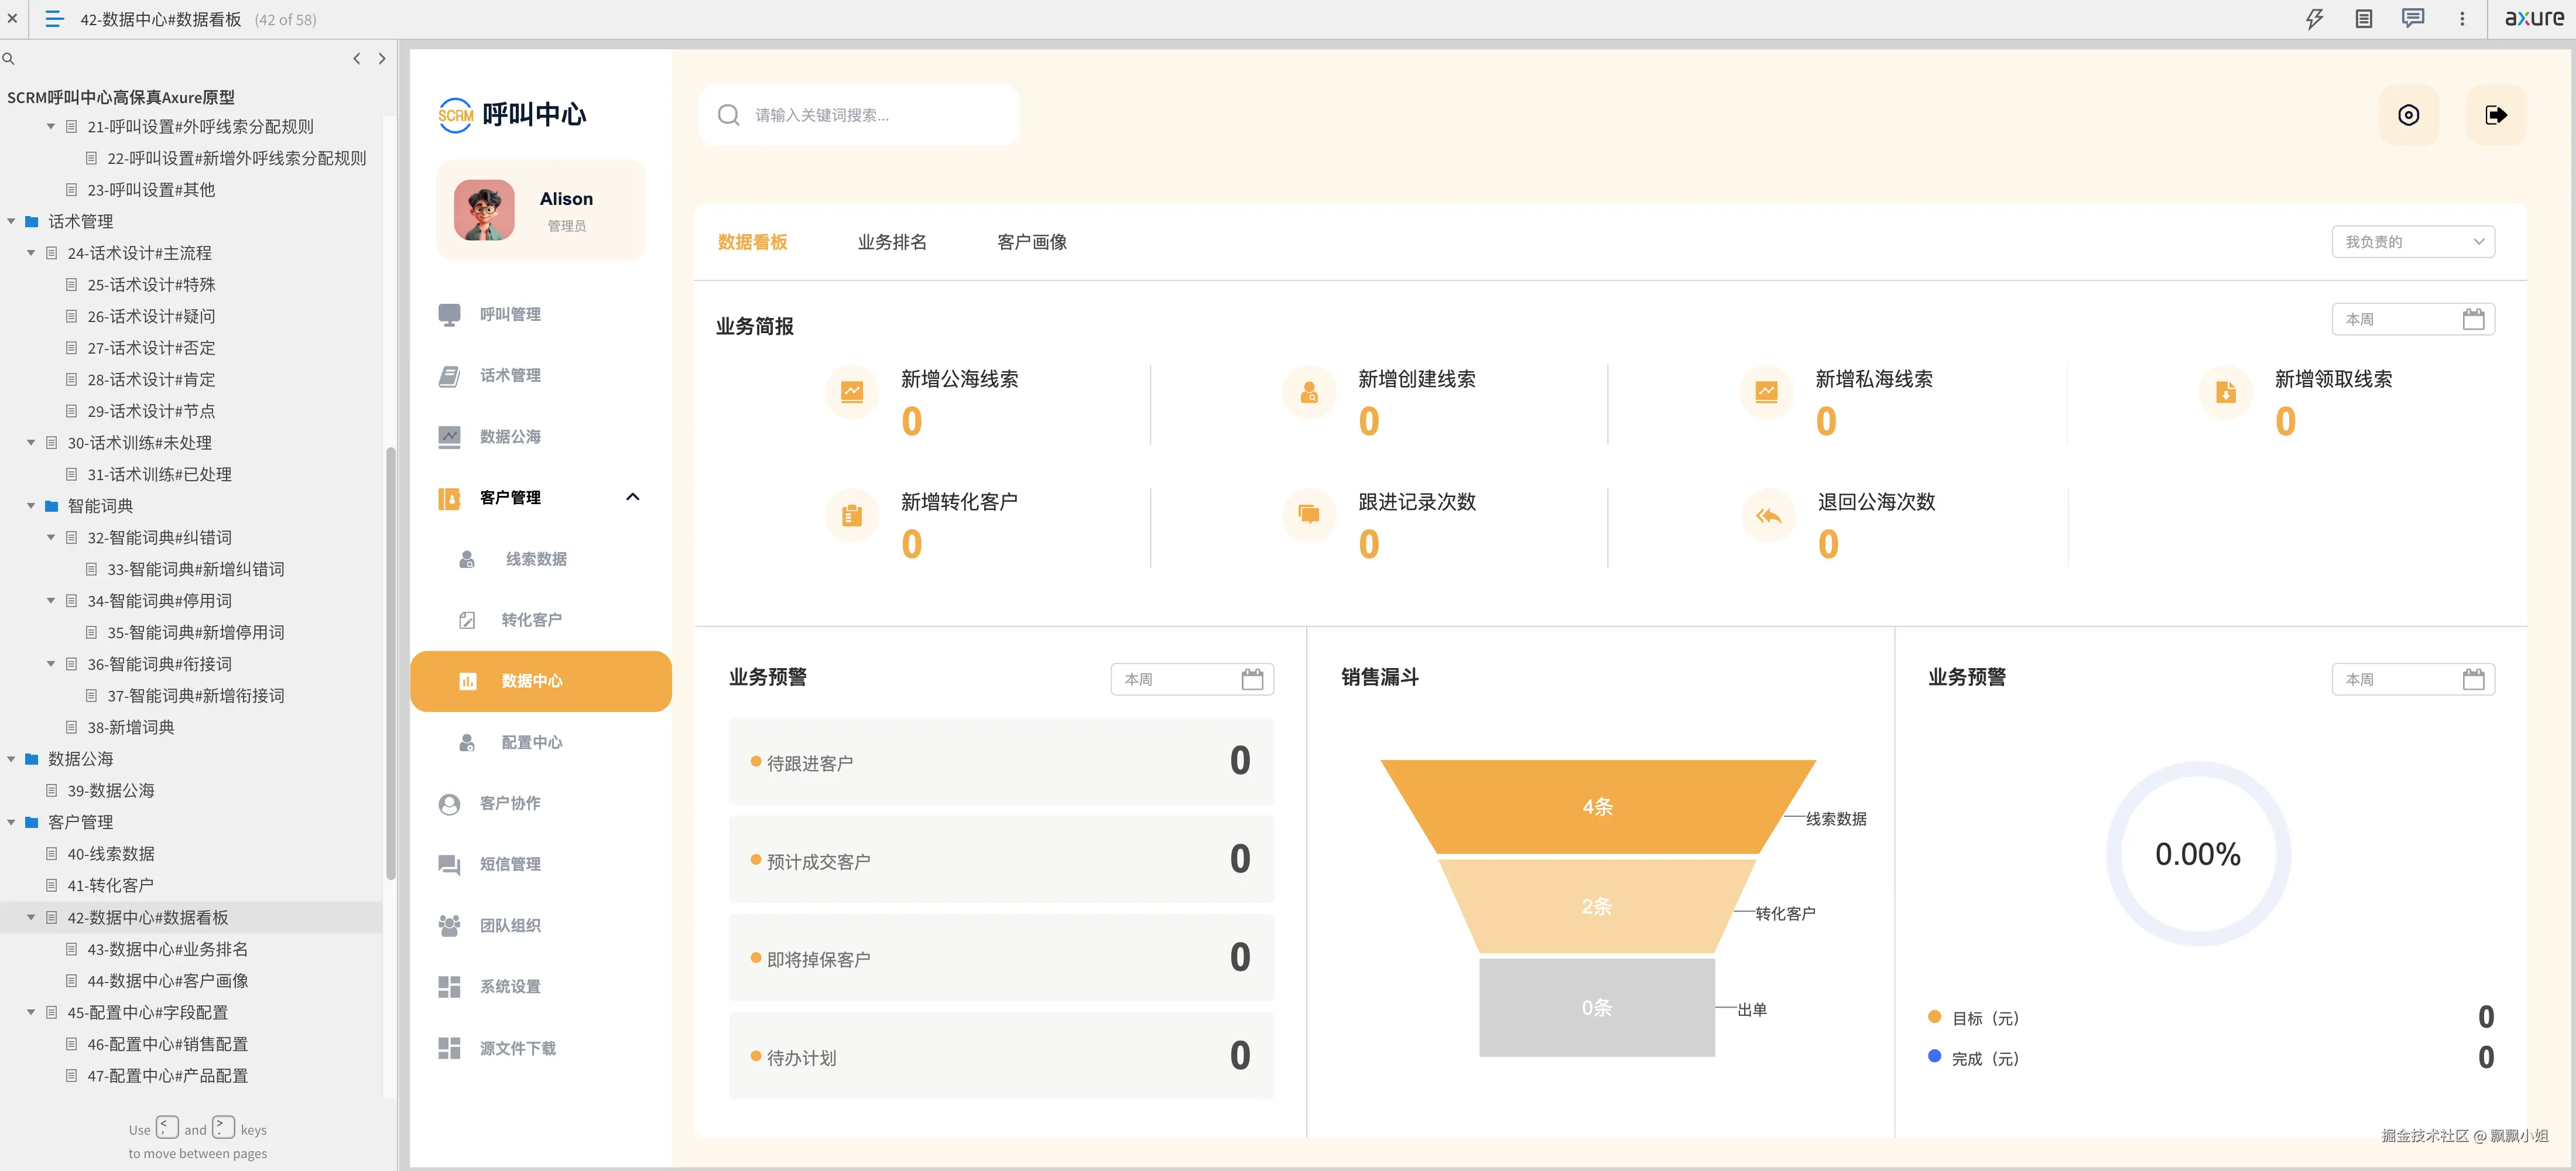Open page 43-数据中心#业务排名 in the tree
Viewport: 2576px width, 1171px height.
[x=167, y=949]
